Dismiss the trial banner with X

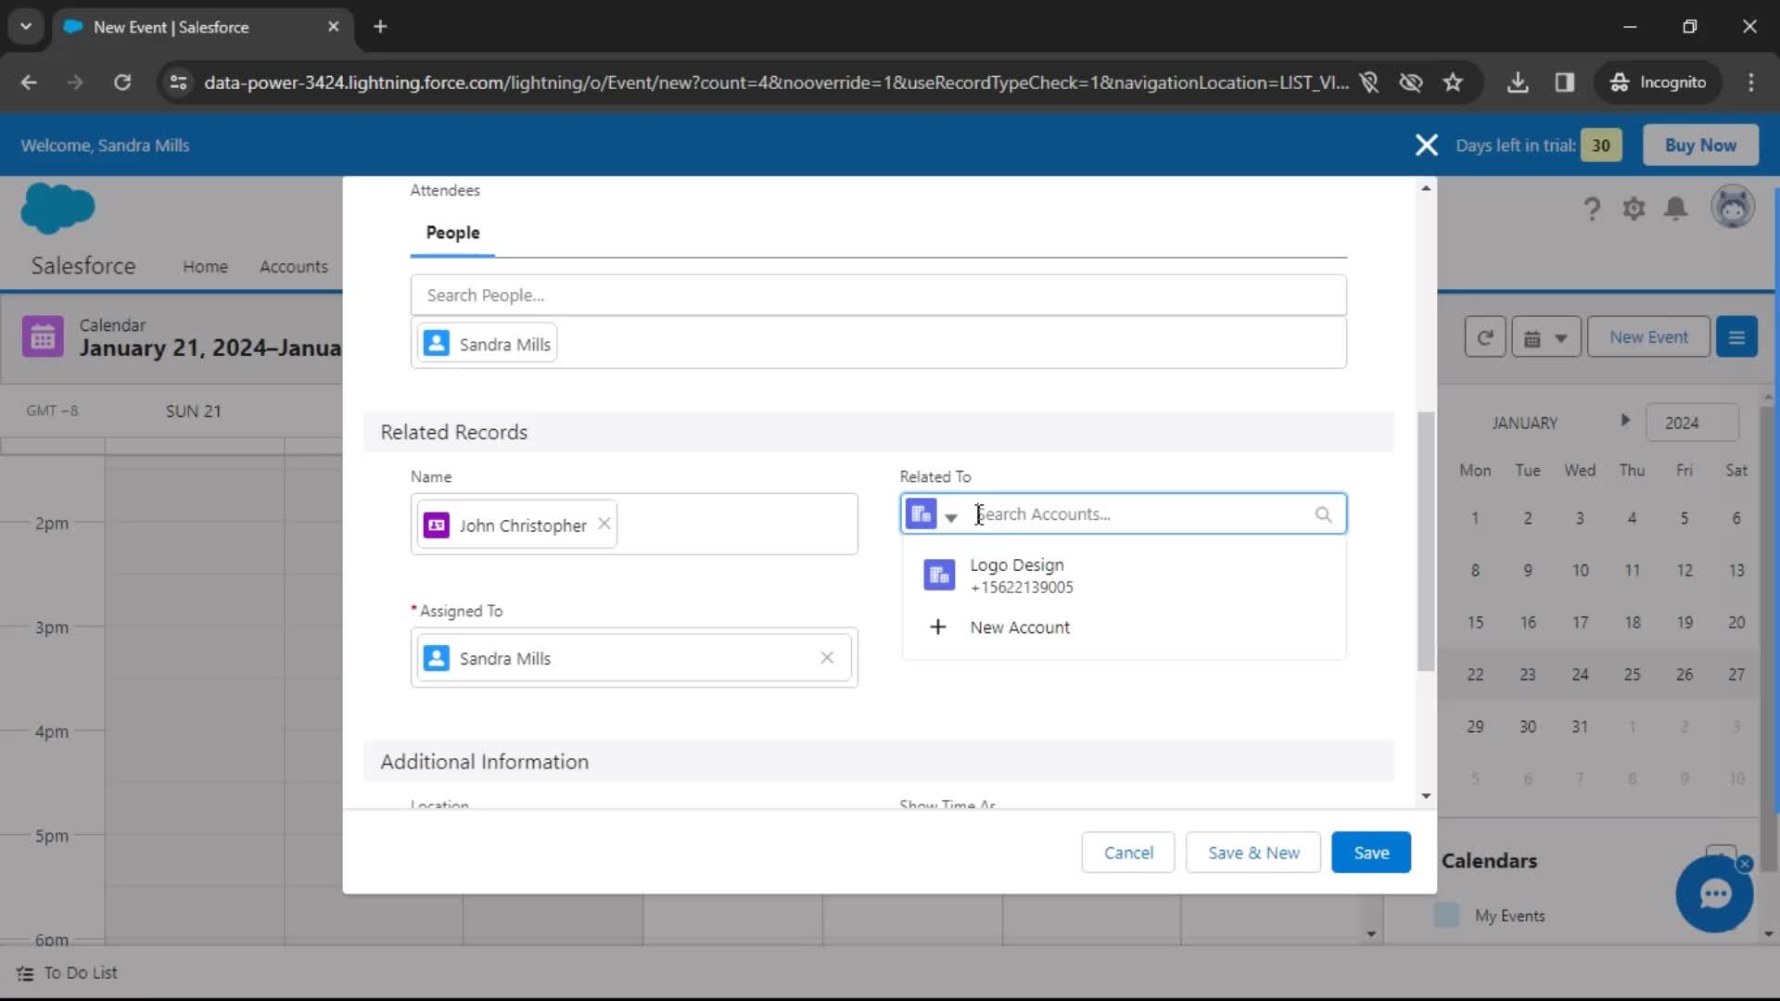(1427, 146)
